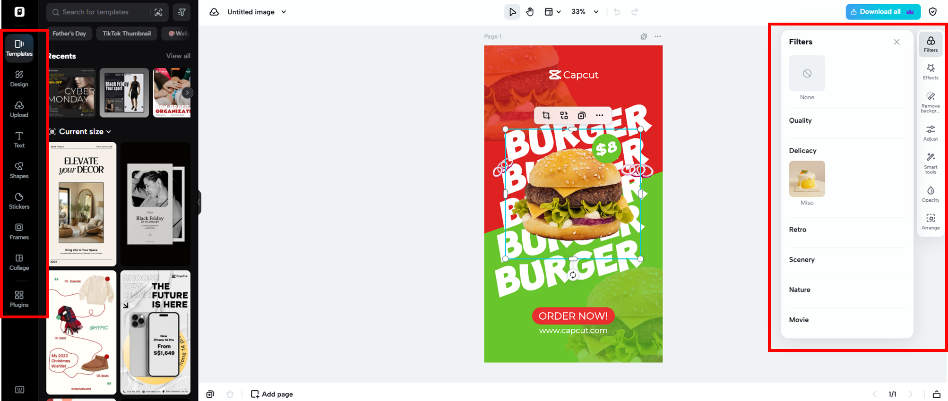Image resolution: width=948 pixels, height=401 pixels.
Task: Open the Collage panel
Action: (x=19, y=262)
